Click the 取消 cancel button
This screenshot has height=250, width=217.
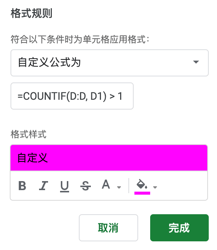point(108,228)
